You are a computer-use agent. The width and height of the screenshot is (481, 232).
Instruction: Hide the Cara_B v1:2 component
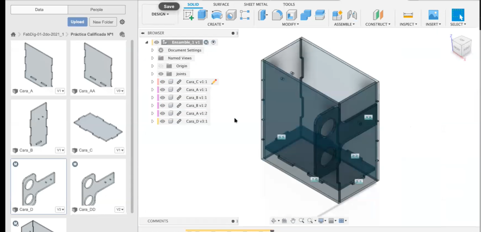pyautogui.click(x=163, y=105)
